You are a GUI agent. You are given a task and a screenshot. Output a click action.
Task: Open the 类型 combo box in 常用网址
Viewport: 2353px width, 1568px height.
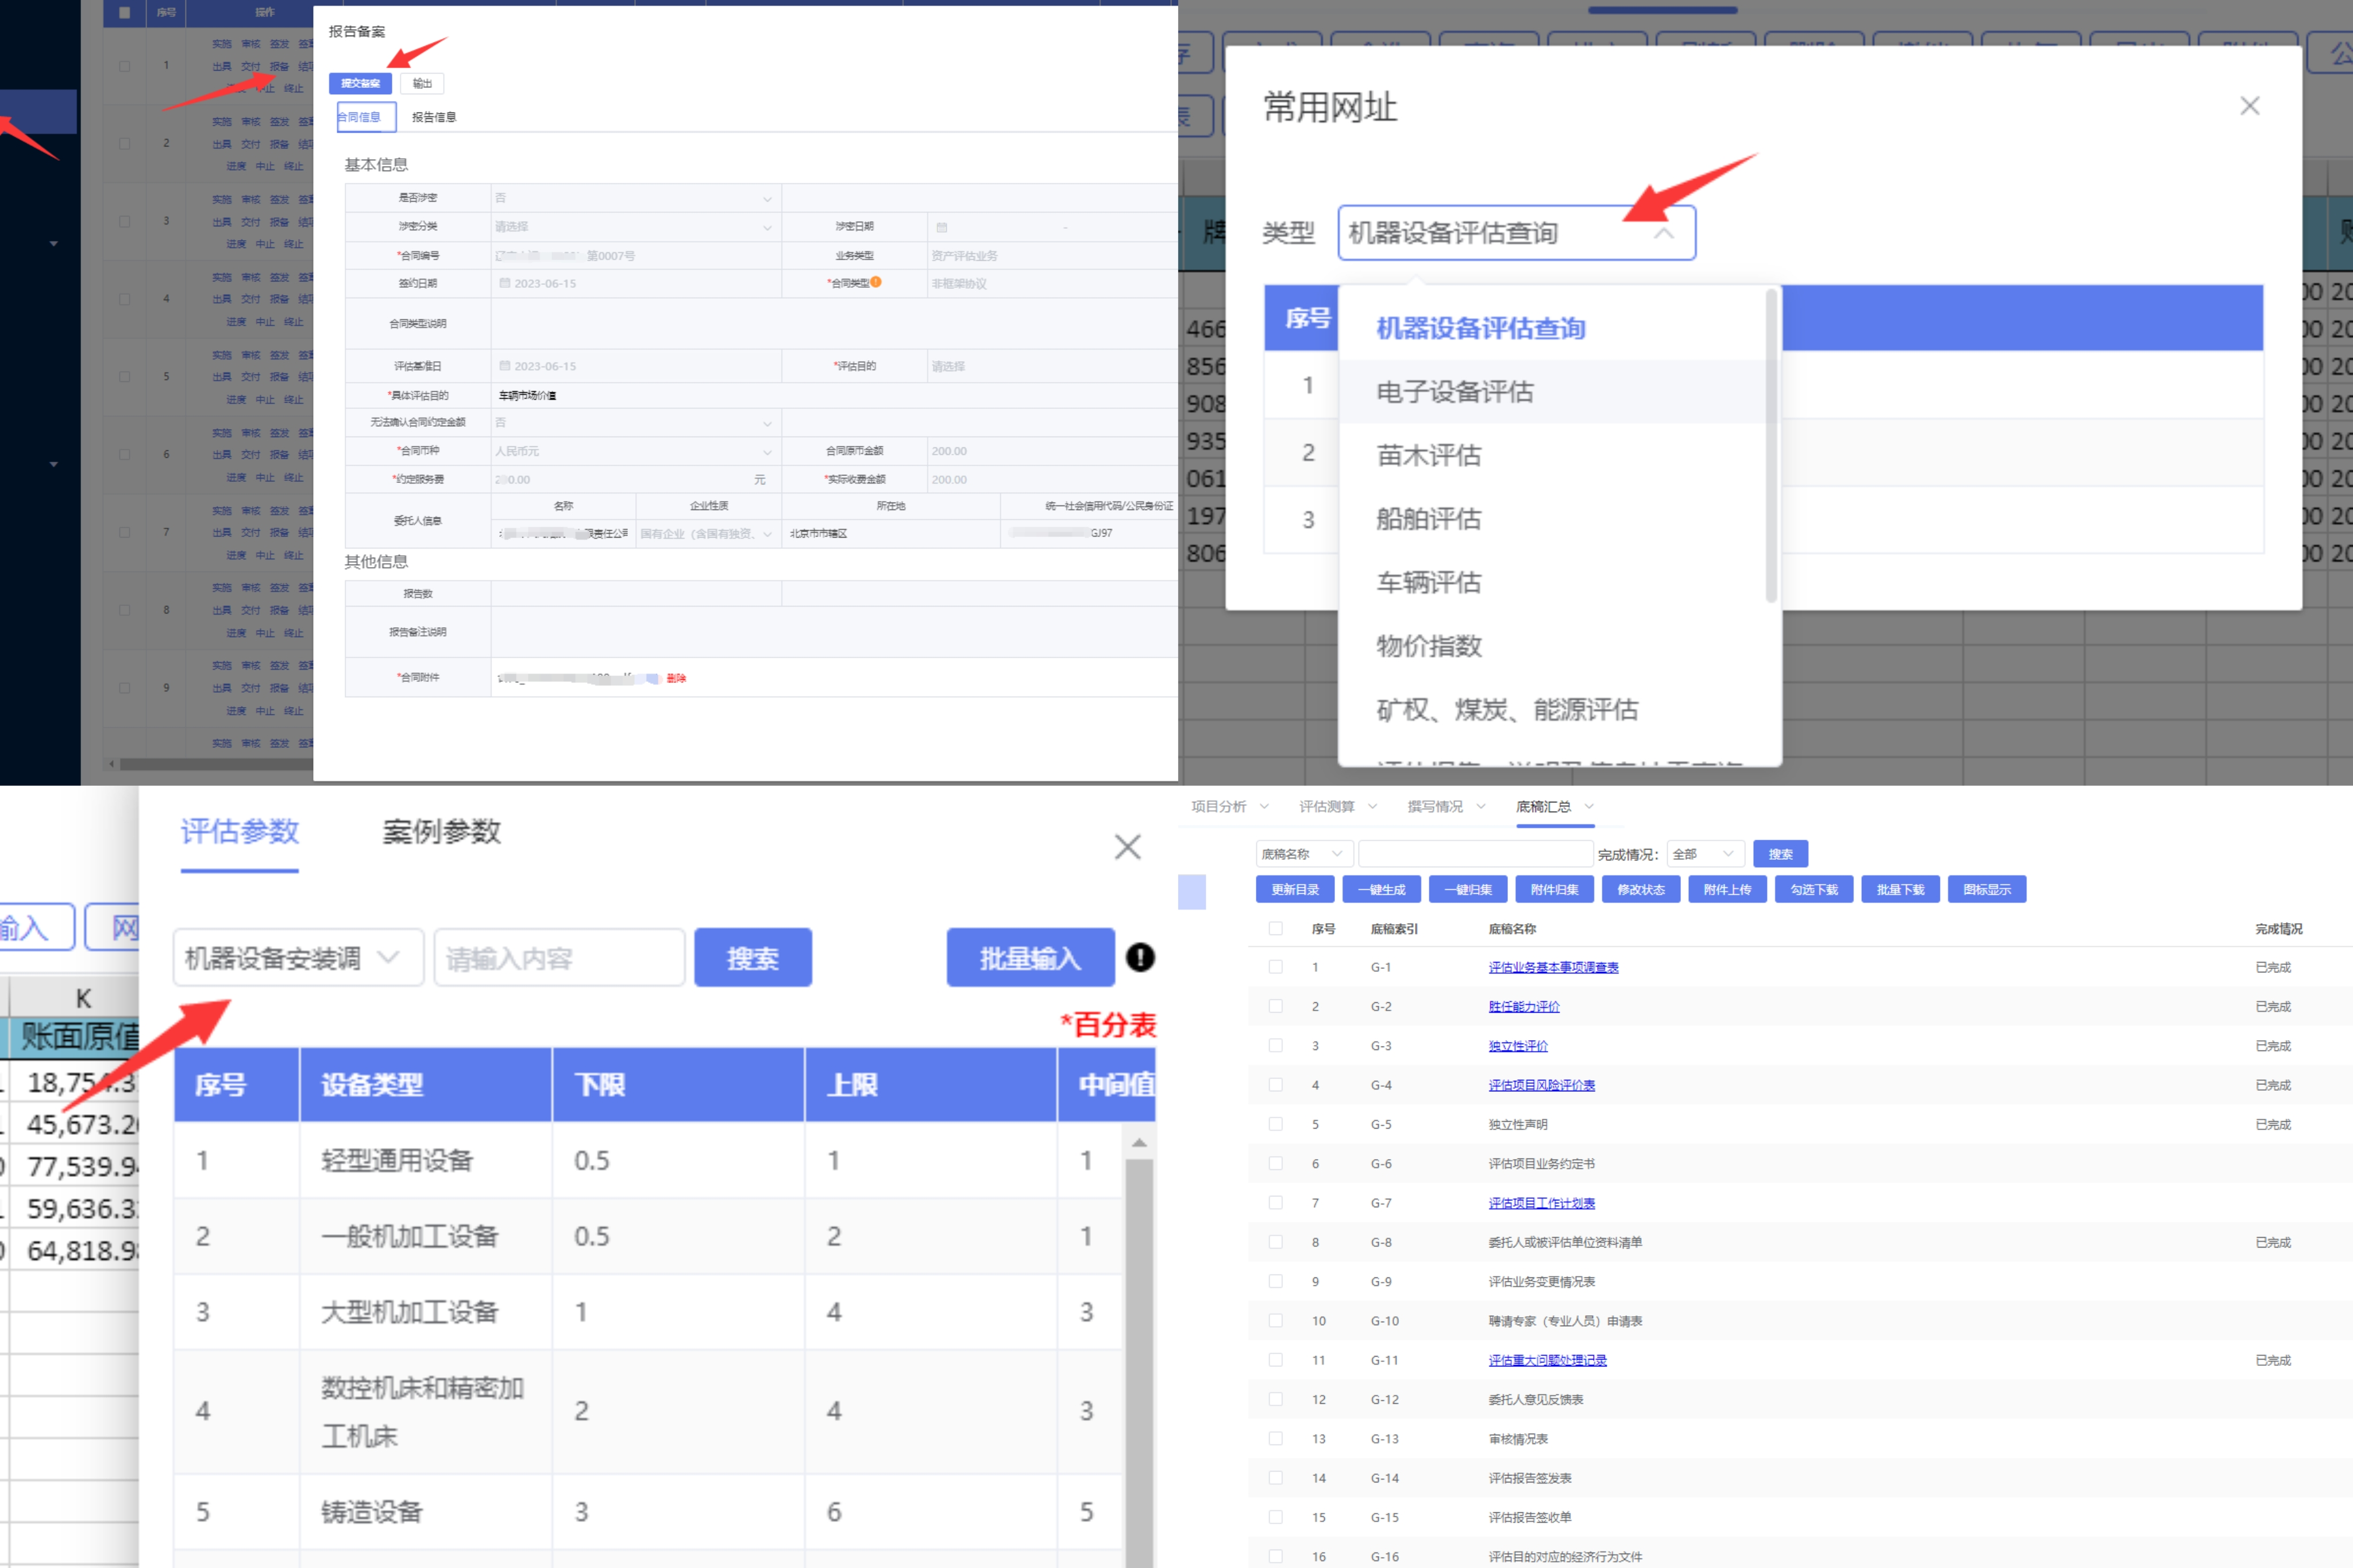[1516, 233]
